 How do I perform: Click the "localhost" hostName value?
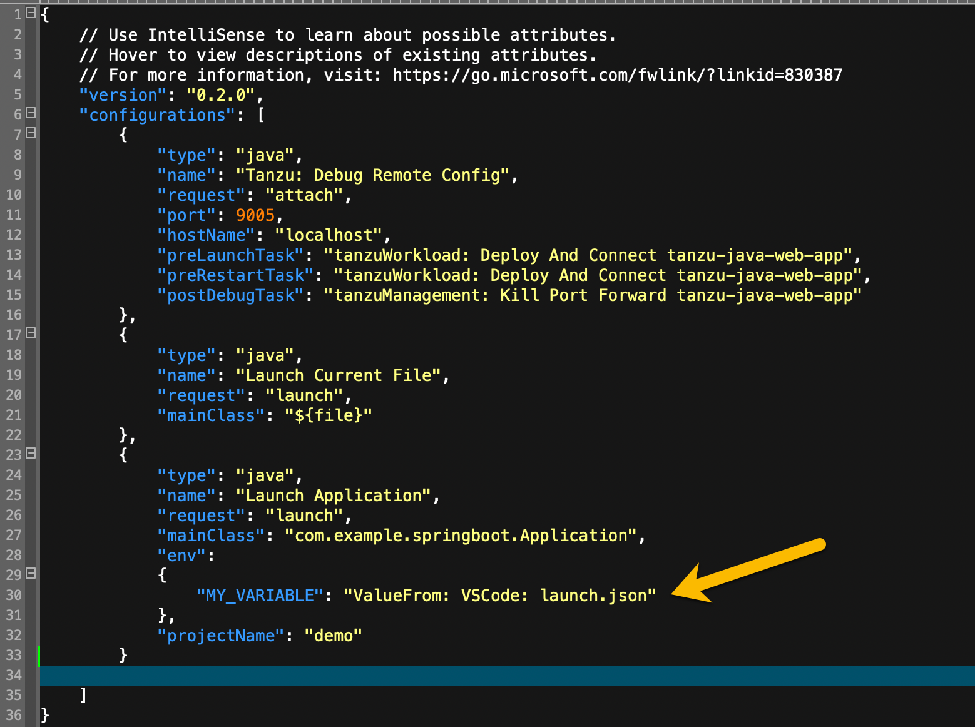pos(329,235)
